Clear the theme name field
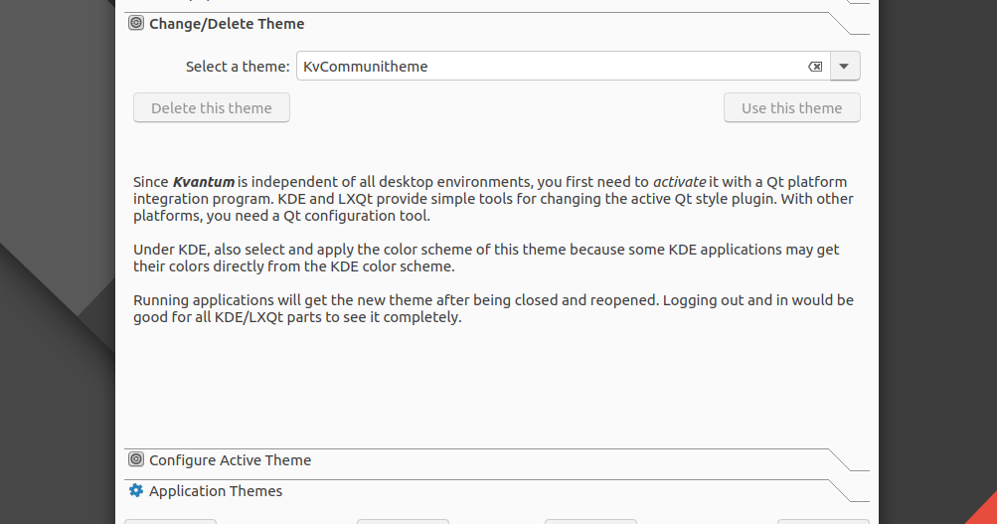This screenshot has width=997, height=524. (x=815, y=67)
